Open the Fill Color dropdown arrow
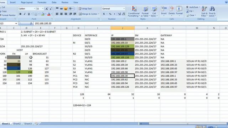 (46, 14)
